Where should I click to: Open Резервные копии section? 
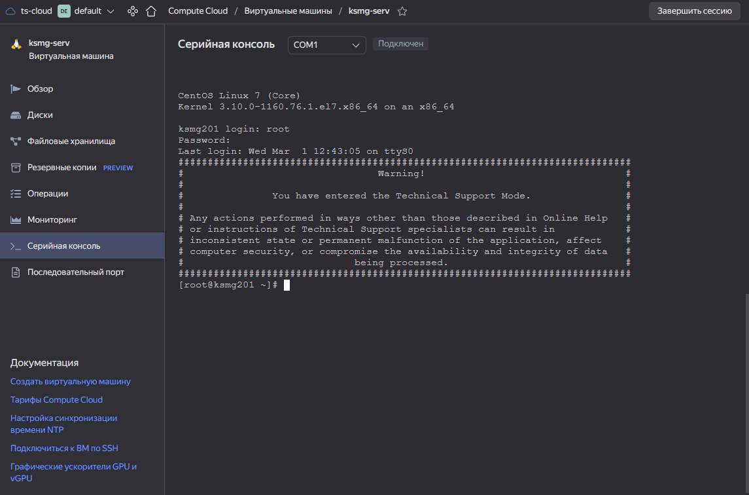[x=82, y=168]
